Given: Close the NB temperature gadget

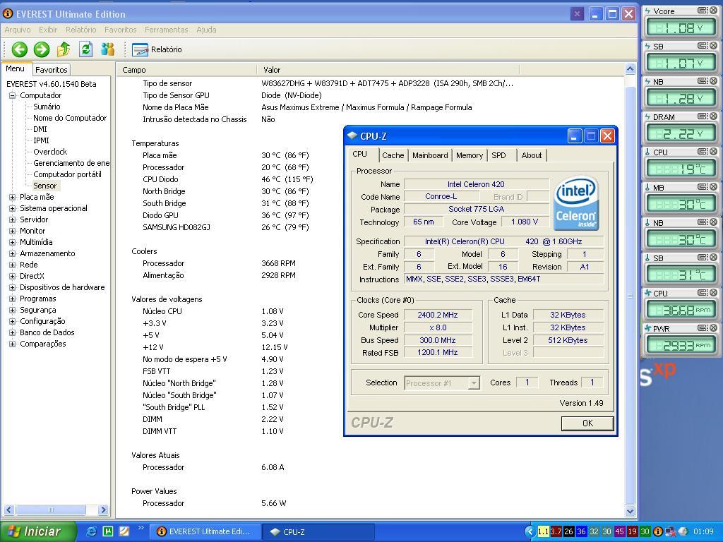Looking at the screenshot, I should click(x=713, y=222).
